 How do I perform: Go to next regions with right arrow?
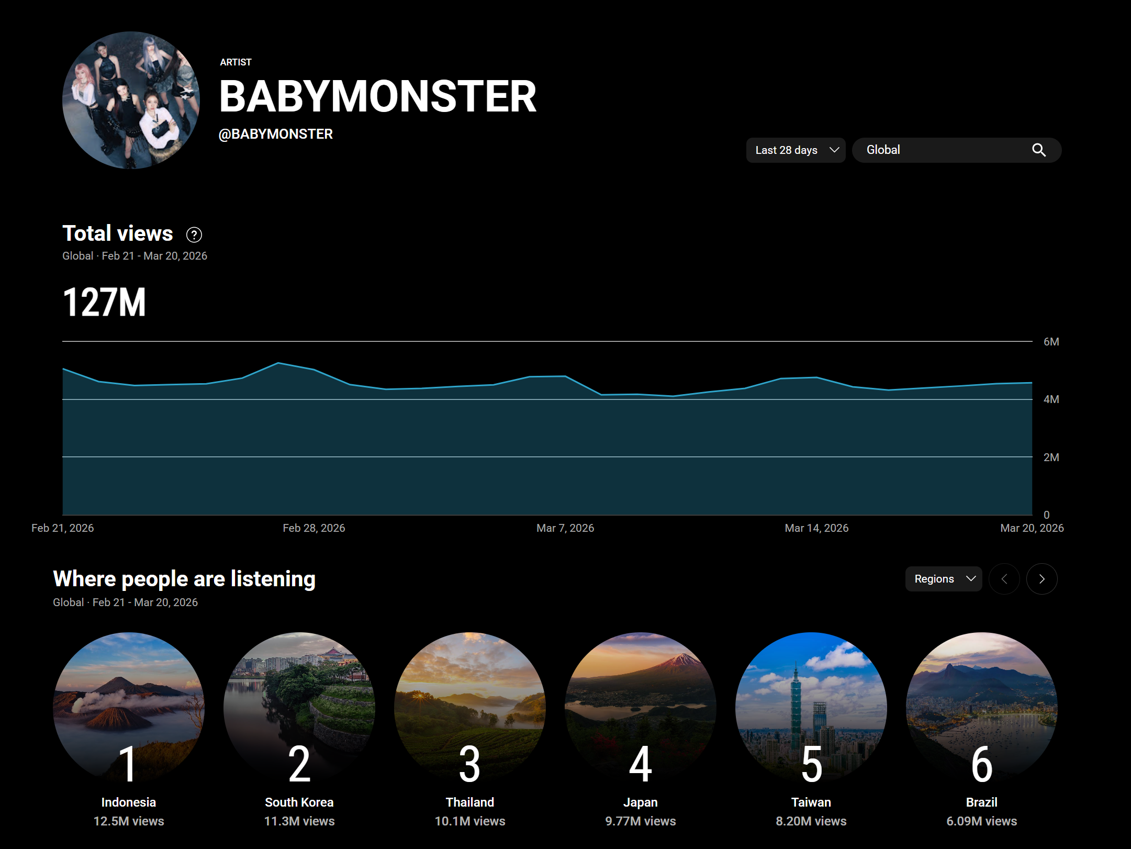1042,579
